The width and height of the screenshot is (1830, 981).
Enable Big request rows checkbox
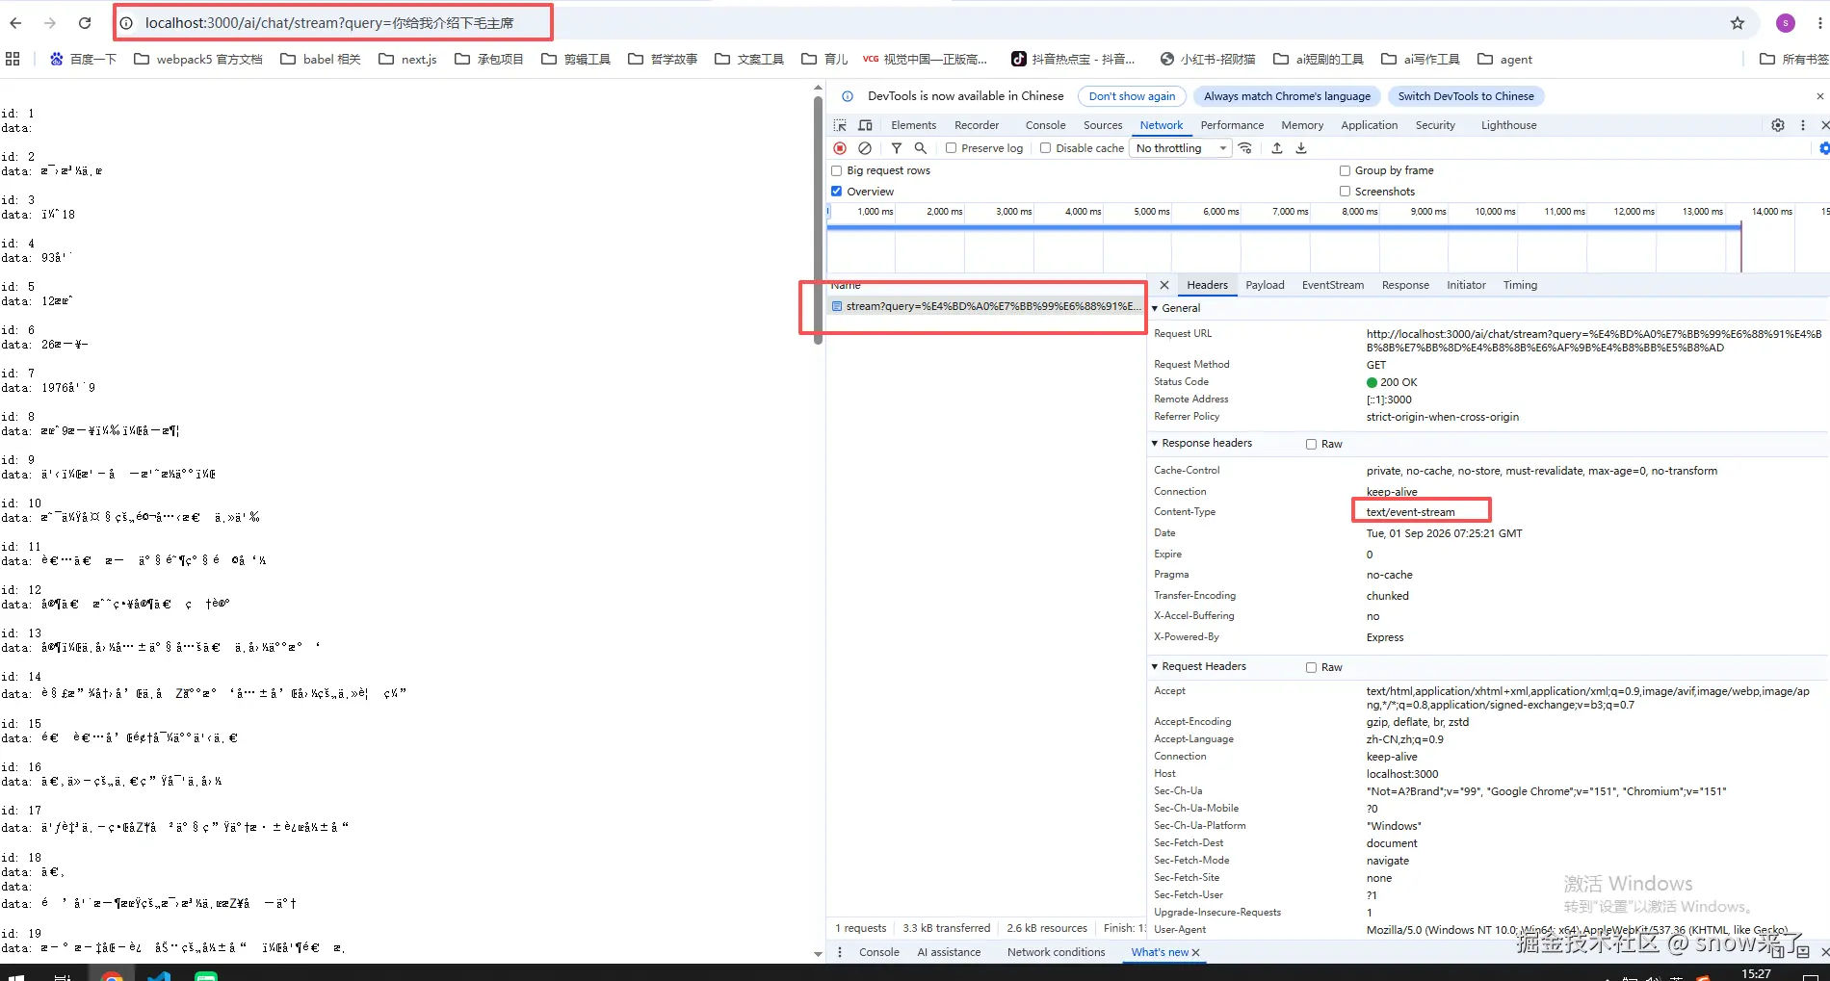click(836, 170)
